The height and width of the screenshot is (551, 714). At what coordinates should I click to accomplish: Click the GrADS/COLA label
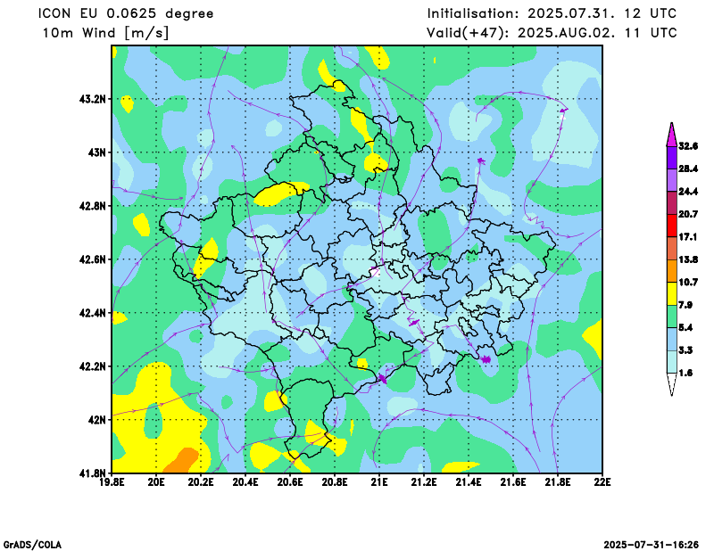[32, 545]
